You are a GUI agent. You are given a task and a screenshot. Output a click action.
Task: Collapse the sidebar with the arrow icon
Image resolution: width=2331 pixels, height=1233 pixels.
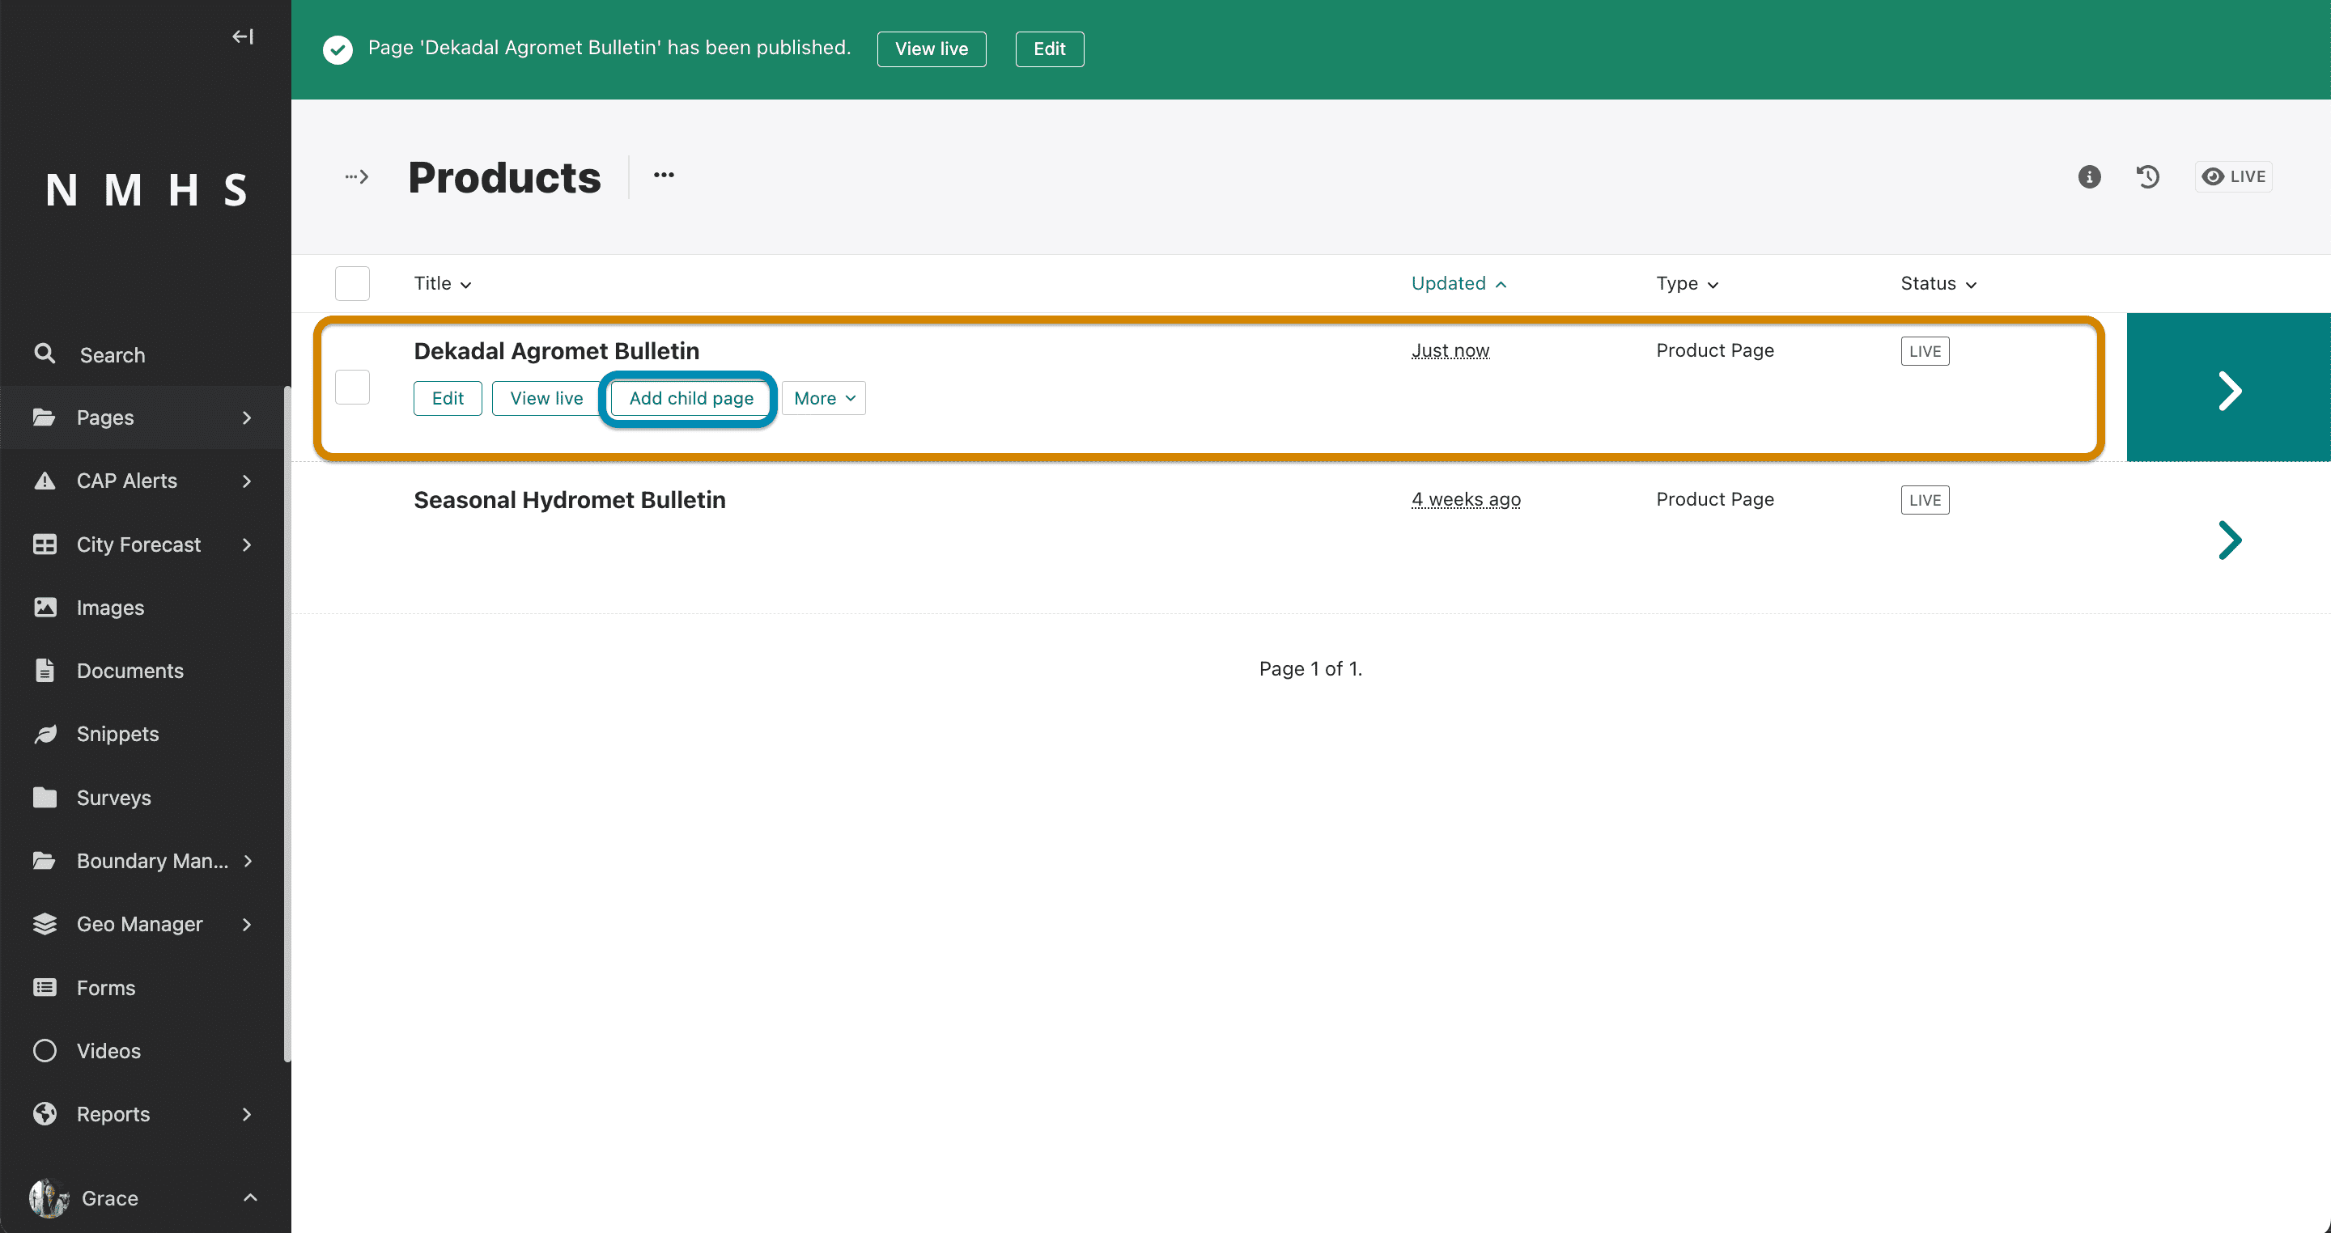[243, 36]
